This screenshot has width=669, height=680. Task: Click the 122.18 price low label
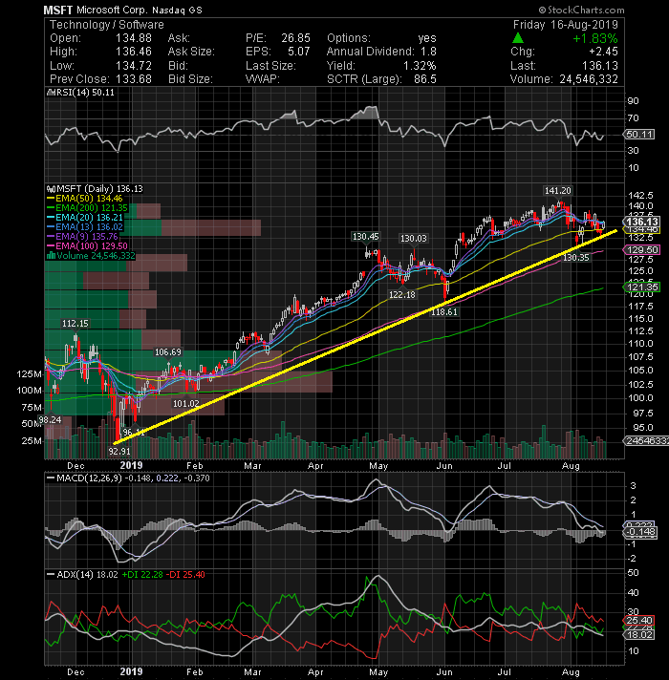pyautogui.click(x=401, y=294)
